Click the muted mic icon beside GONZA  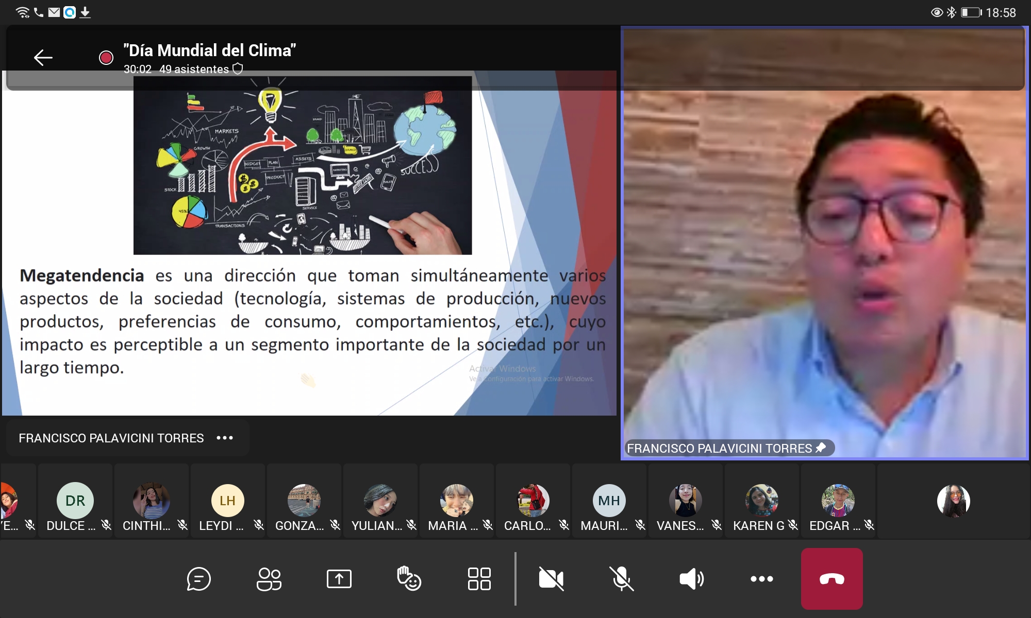[x=335, y=525]
